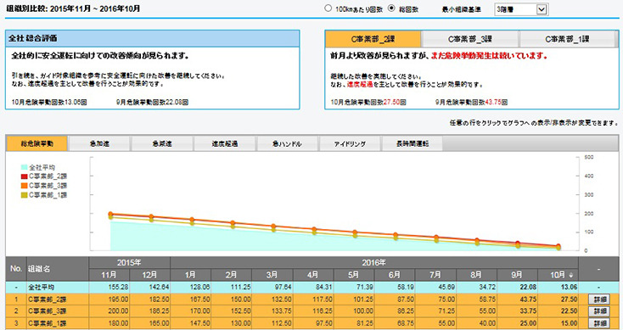Click the 8月 column header
The width and height of the screenshot is (623, 330).
[x=476, y=275]
